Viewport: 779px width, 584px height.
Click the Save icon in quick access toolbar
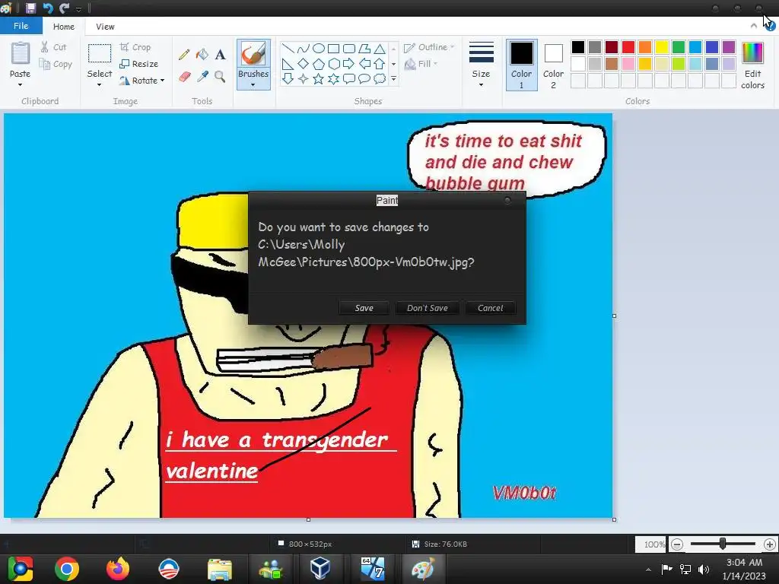point(30,8)
